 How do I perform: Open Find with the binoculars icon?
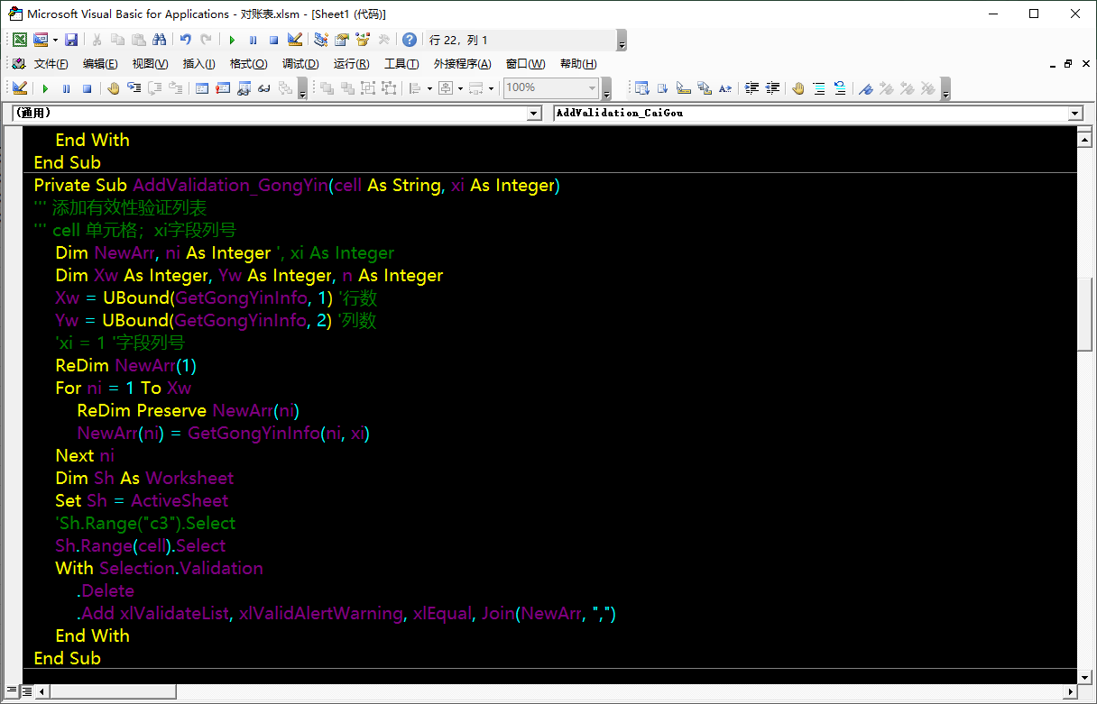(x=159, y=40)
